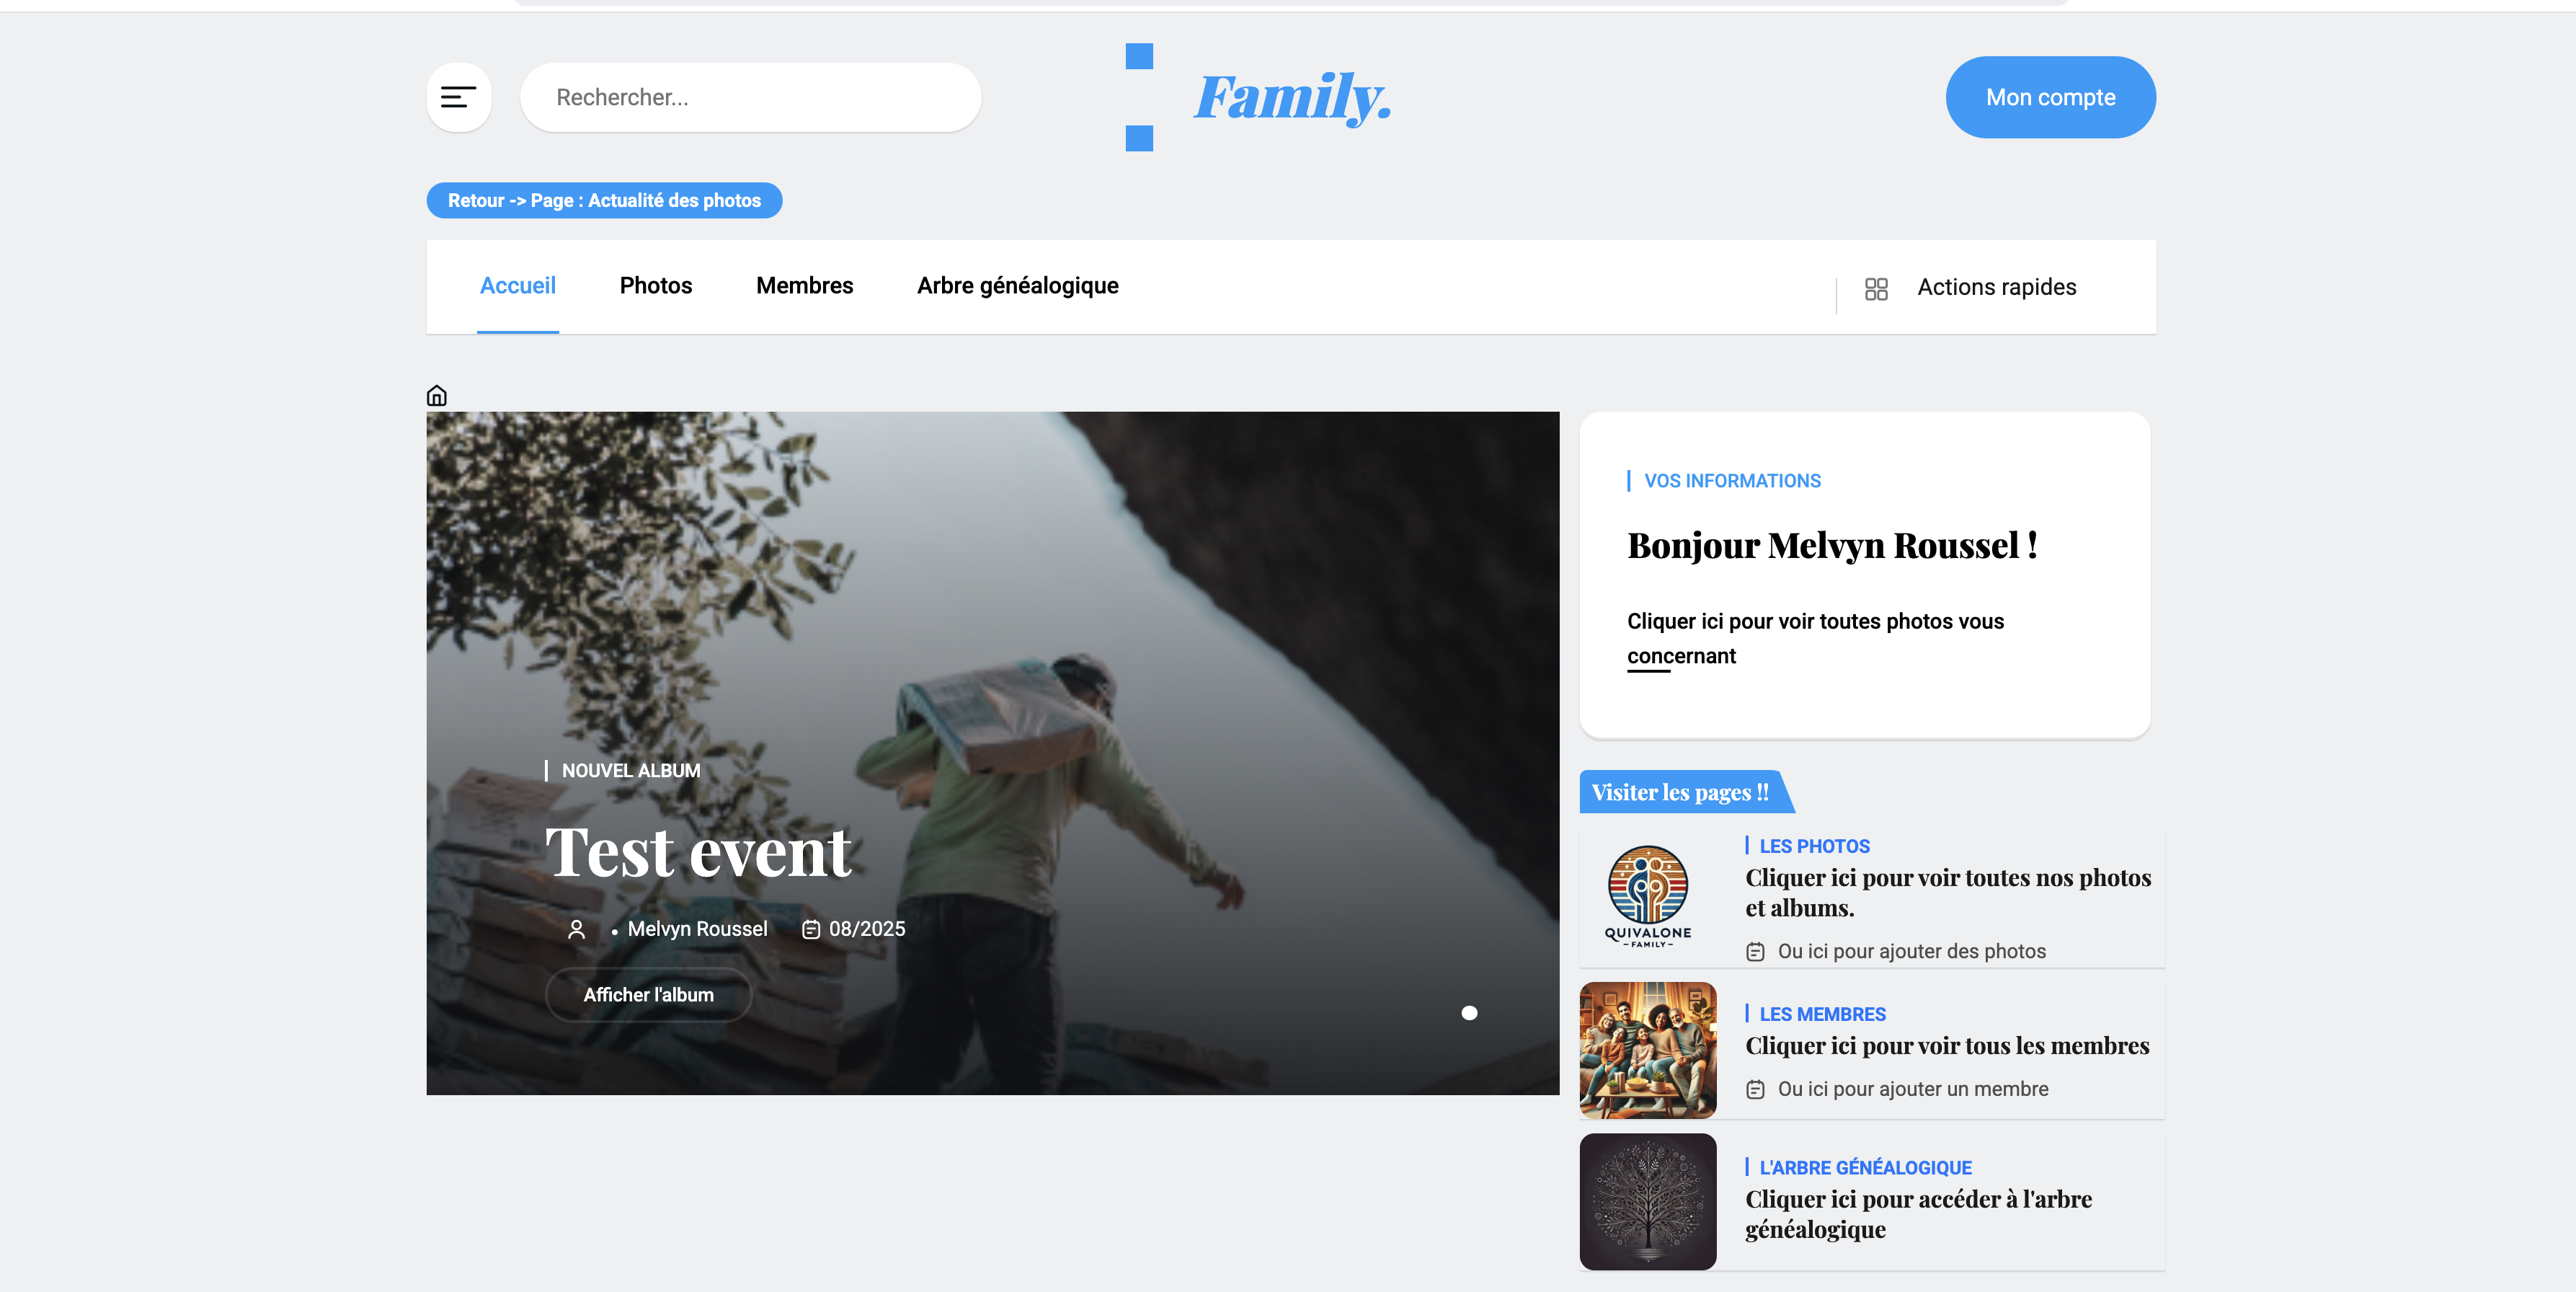Open the Membres tab
Screen dimensions: 2576x1292
tap(804, 286)
